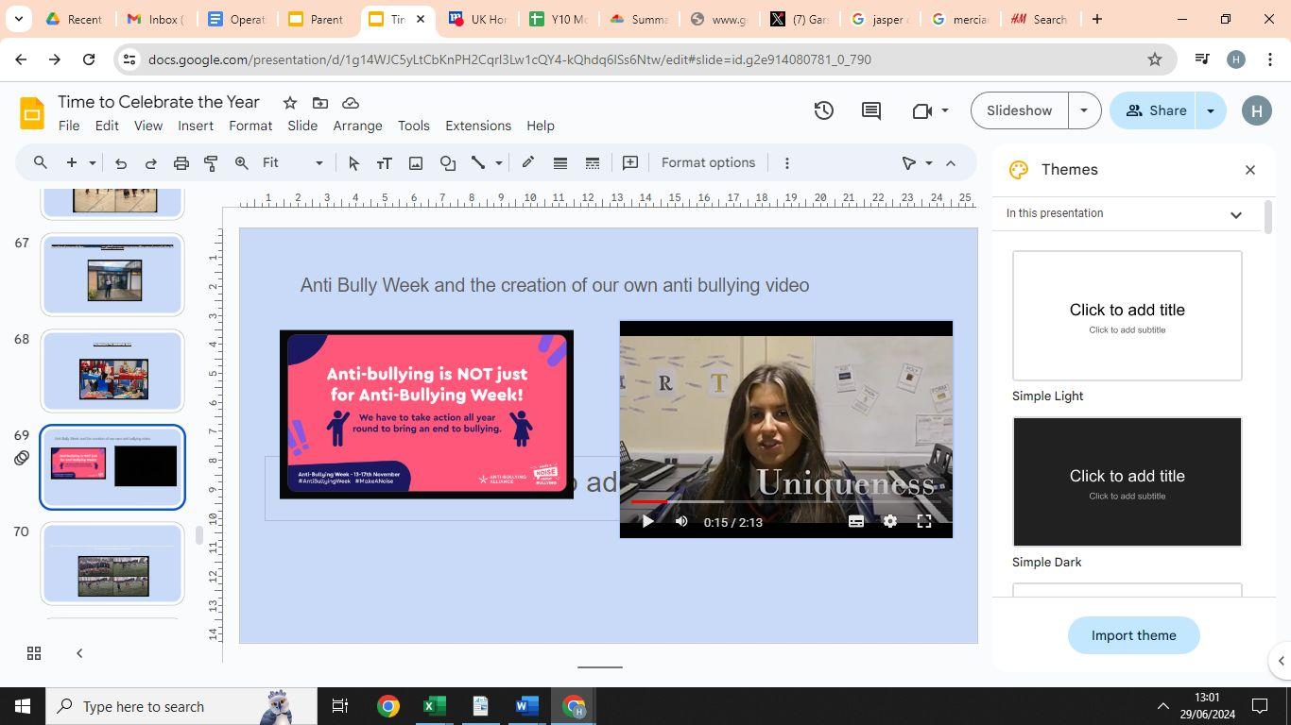Open Google Slides home logo

(x=32, y=113)
